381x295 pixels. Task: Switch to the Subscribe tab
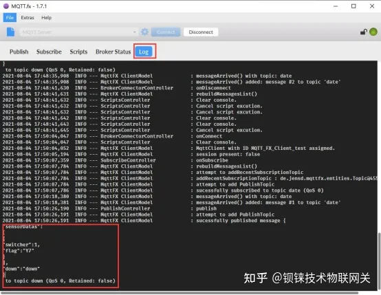point(49,52)
